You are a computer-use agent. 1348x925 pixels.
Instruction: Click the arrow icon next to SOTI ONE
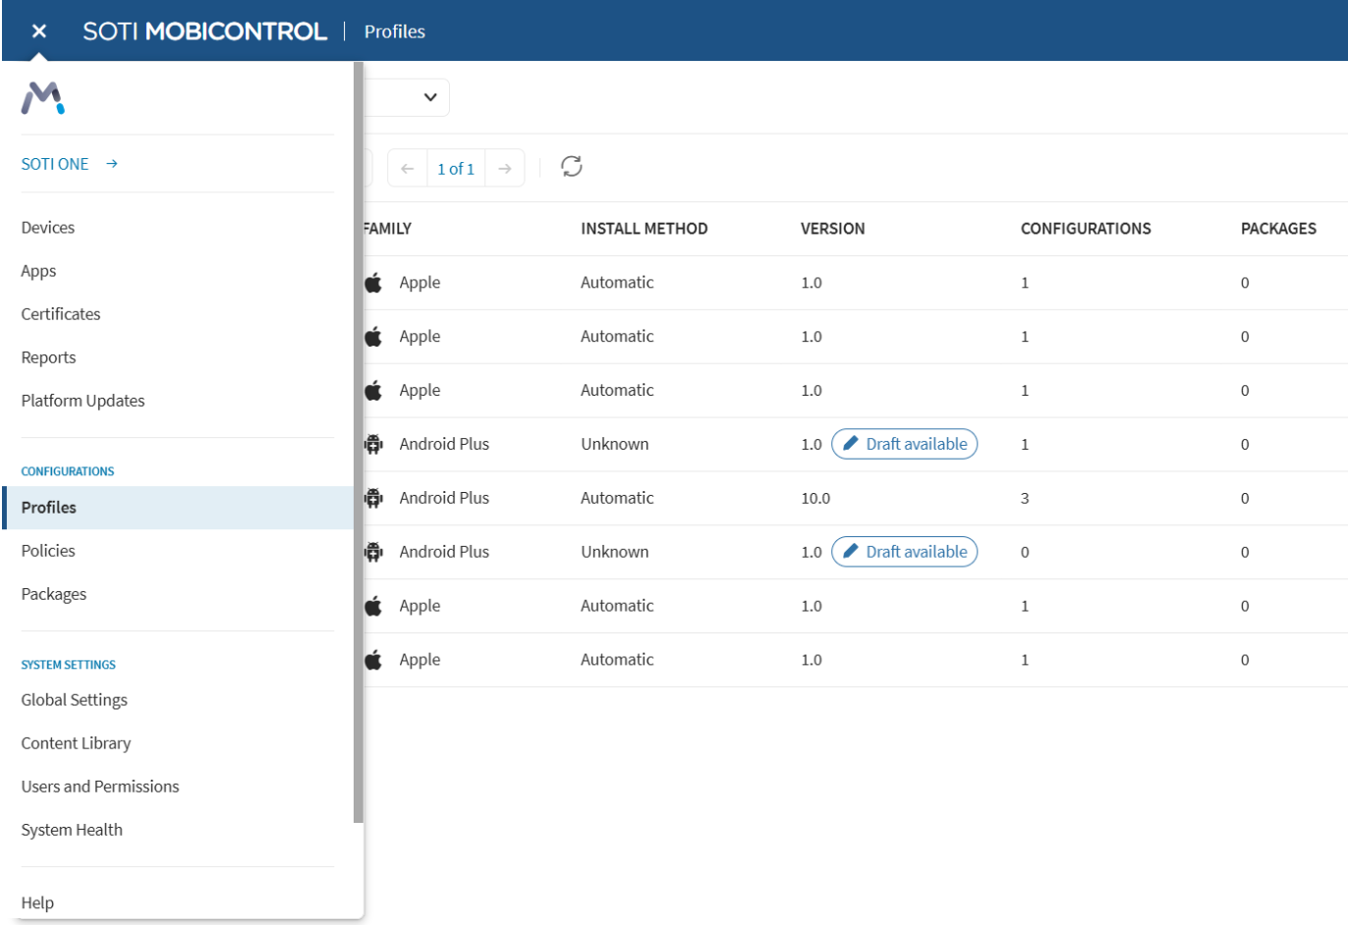point(112,164)
